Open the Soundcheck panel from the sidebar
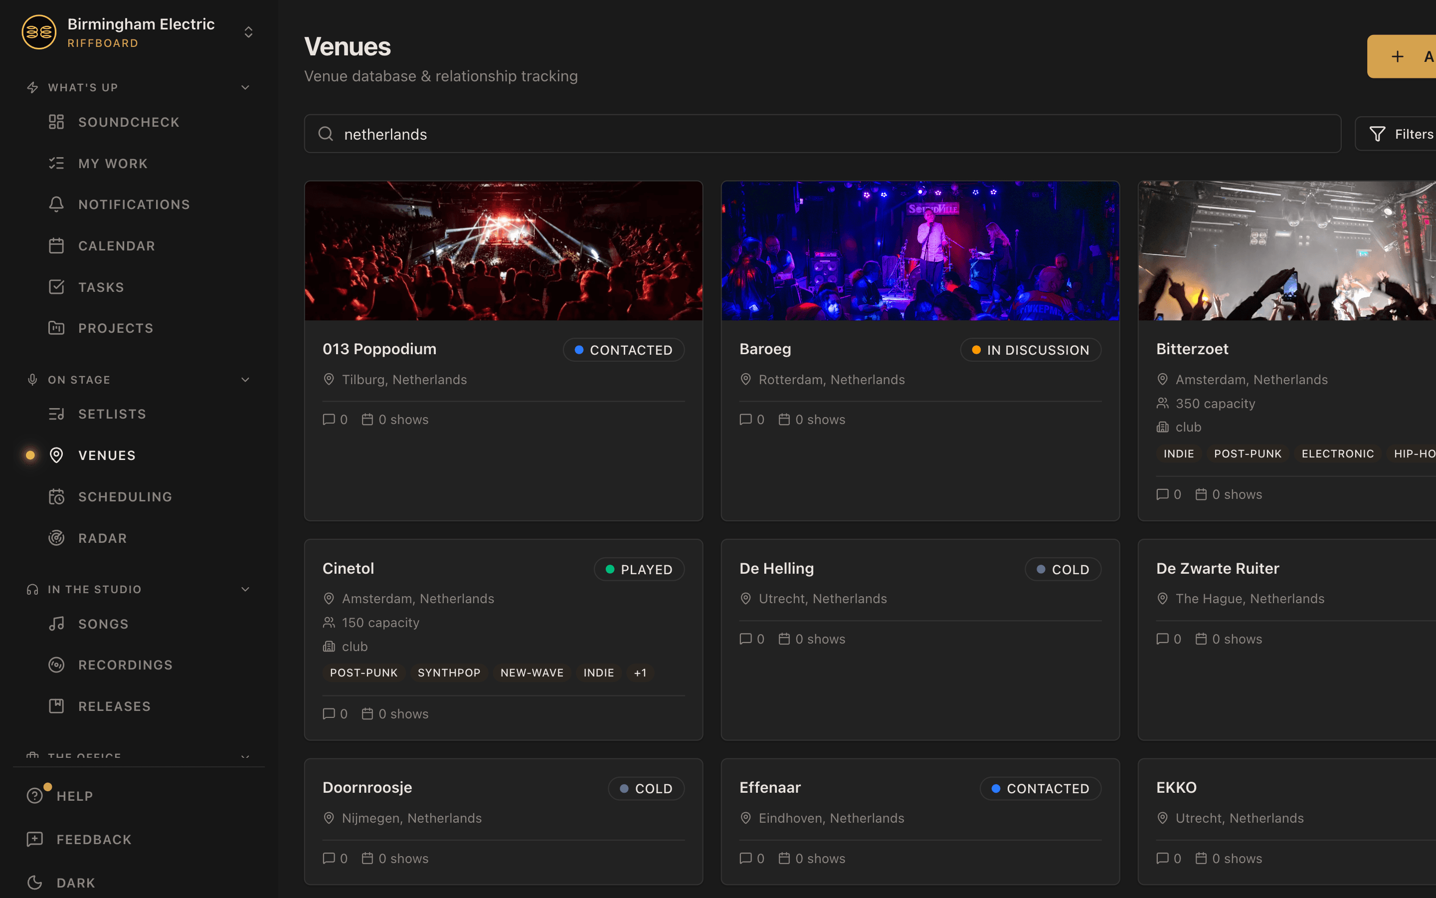 tap(129, 122)
